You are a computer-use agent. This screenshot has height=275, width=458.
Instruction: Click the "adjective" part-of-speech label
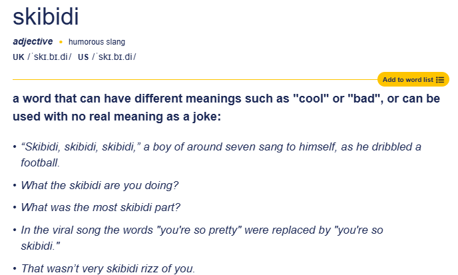coord(33,42)
